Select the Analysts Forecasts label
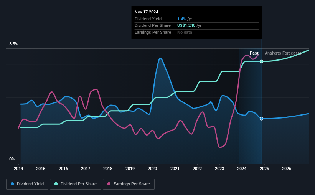Screen dimensions: 315x195 (x=283, y=53)
